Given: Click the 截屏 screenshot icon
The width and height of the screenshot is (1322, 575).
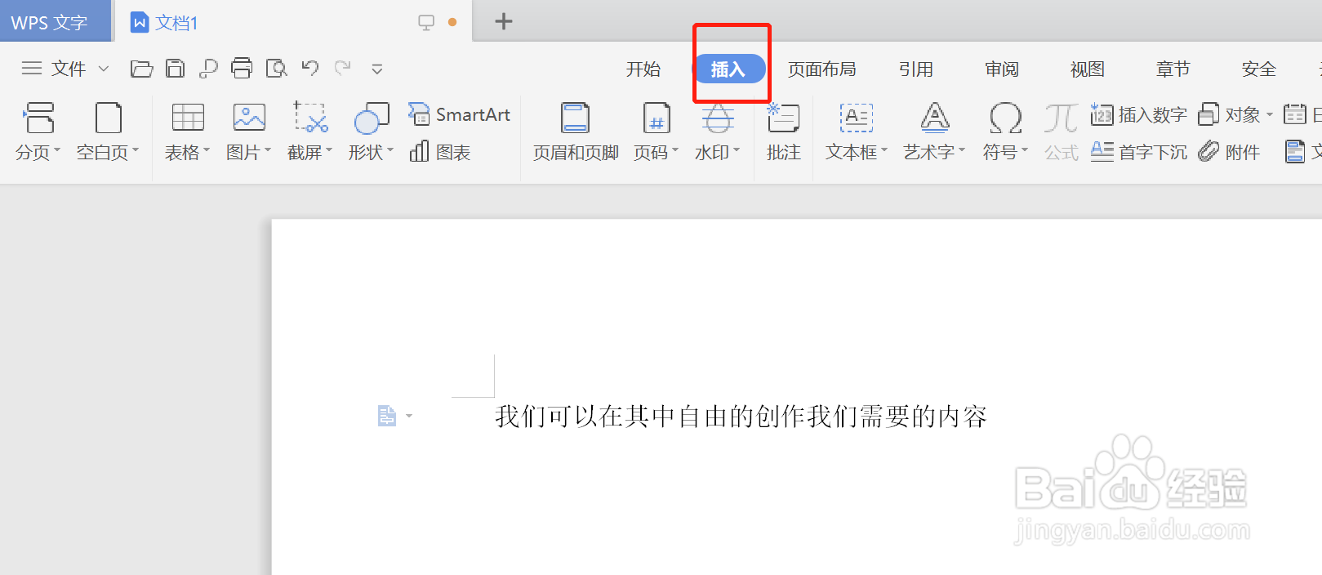Looking at the screenshot, I should [310, 118].
